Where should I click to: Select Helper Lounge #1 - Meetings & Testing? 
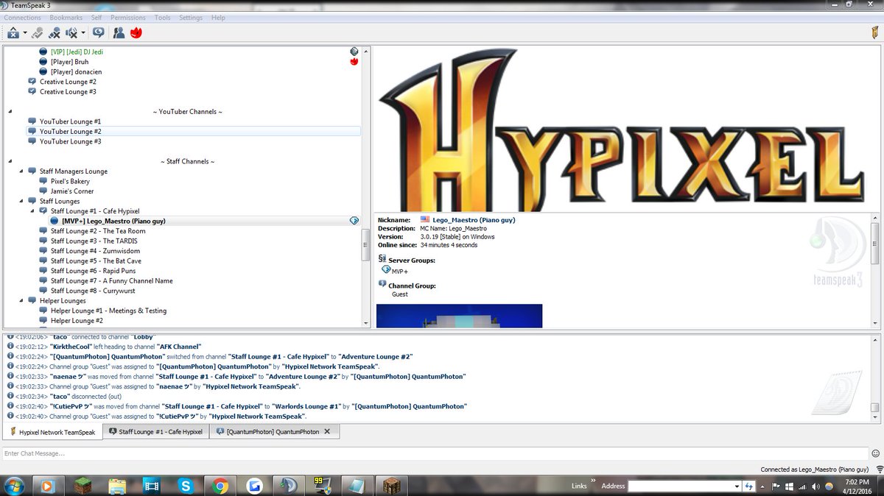click(109, 311)
